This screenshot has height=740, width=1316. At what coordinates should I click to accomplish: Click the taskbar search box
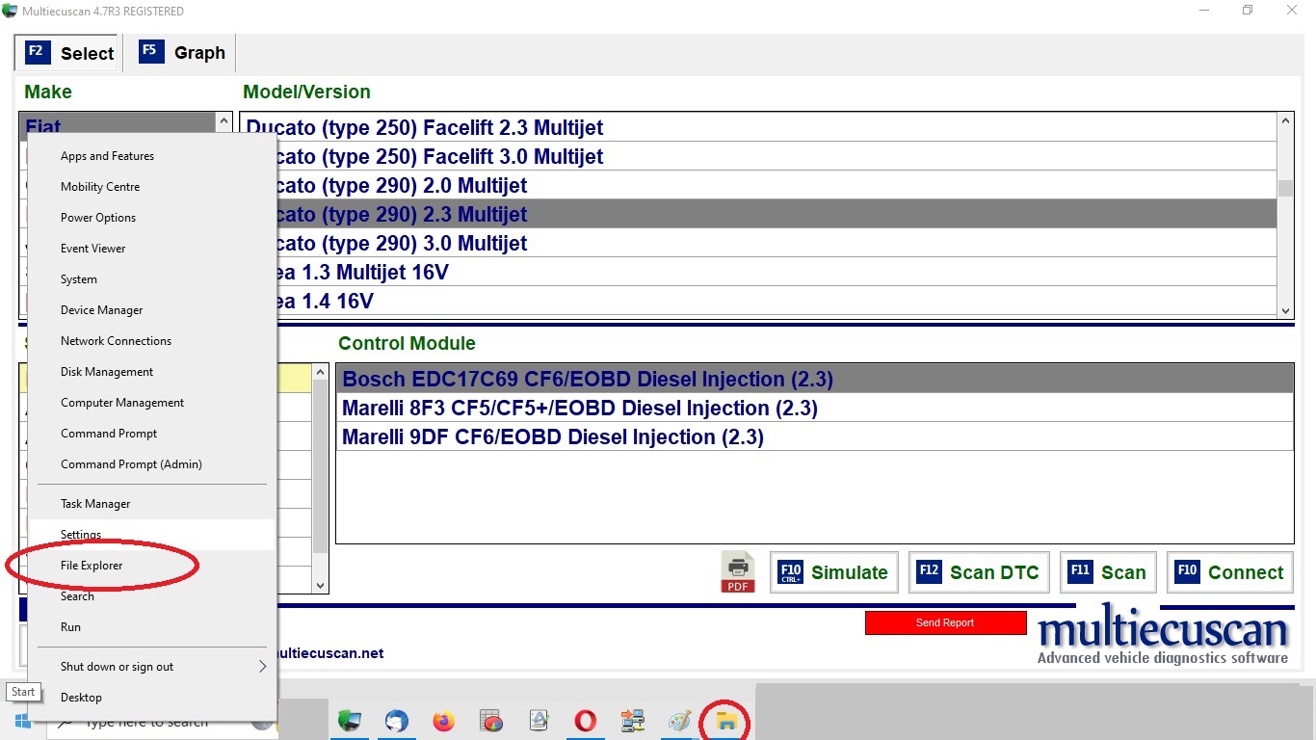point(162,722)
